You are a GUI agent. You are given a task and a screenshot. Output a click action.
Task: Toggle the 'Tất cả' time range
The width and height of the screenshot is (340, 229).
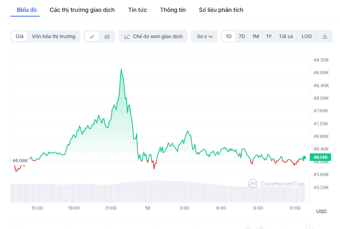click(x=286, y=36)
